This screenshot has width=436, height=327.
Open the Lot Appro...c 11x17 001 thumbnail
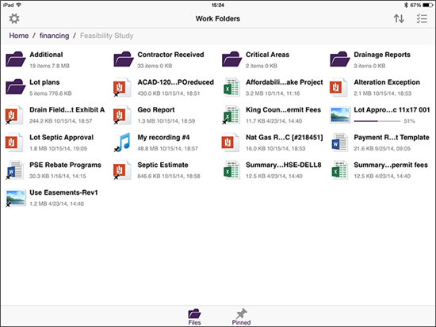point(340,115)
